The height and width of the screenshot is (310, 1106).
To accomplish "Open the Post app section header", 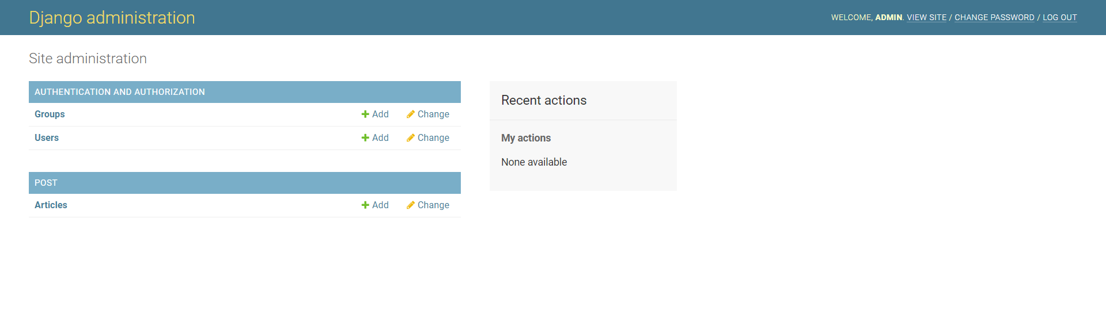I will click(x=46, y=183).
